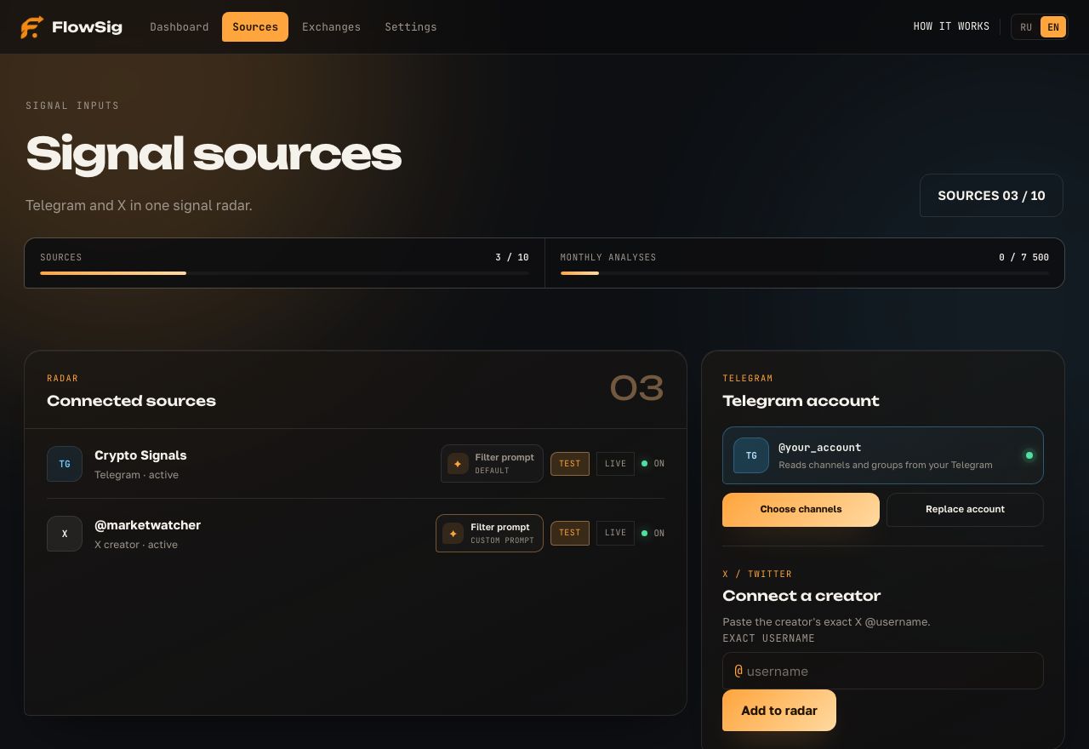Click the sparkle icon in @marketwatcher's Filter prompt
Viewport: 1089px width, 749px height.
click(453, 534)
